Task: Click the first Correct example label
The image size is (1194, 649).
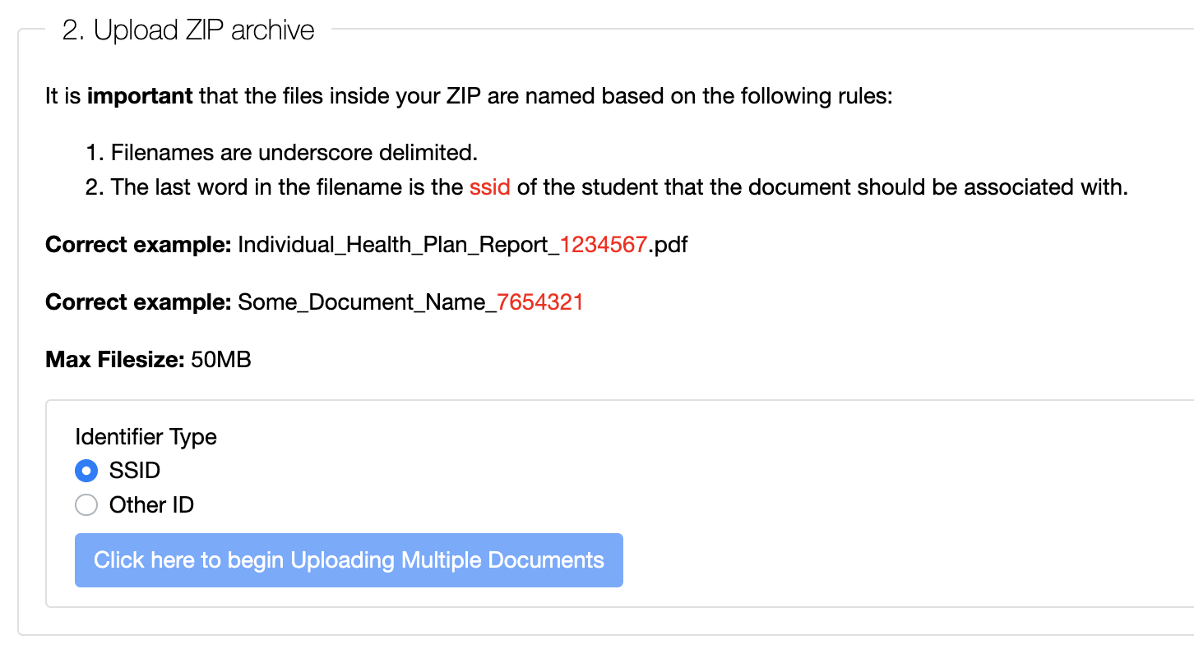Action: point(135,244)
